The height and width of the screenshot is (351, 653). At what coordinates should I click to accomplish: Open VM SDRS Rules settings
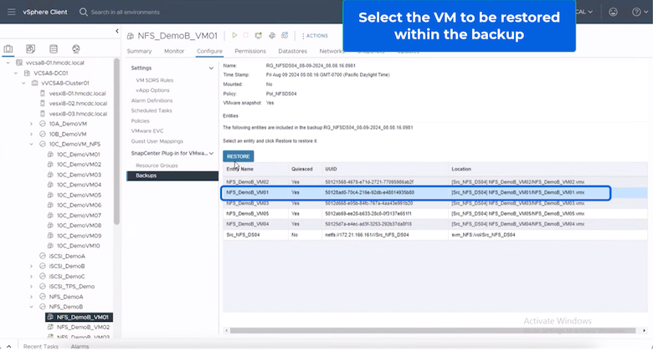click(155, 80)
